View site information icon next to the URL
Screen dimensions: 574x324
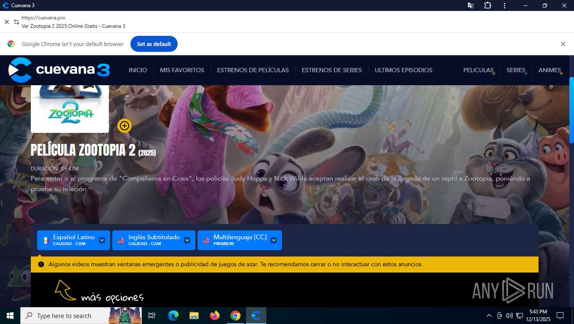(x=16, y=22)
